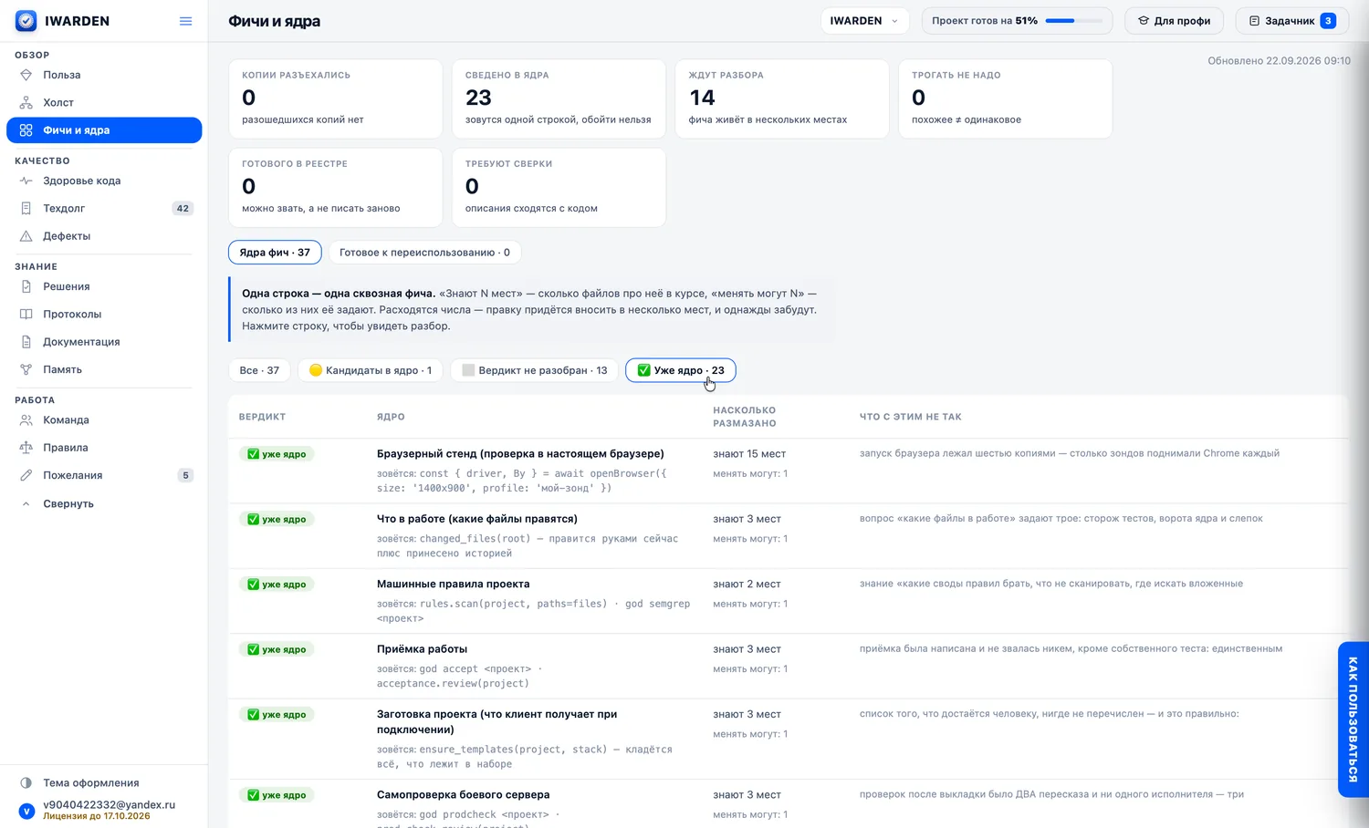Click the Сведено в ядра 23 card
Screen dimensions: 1369x828
[x=559, y=99]
